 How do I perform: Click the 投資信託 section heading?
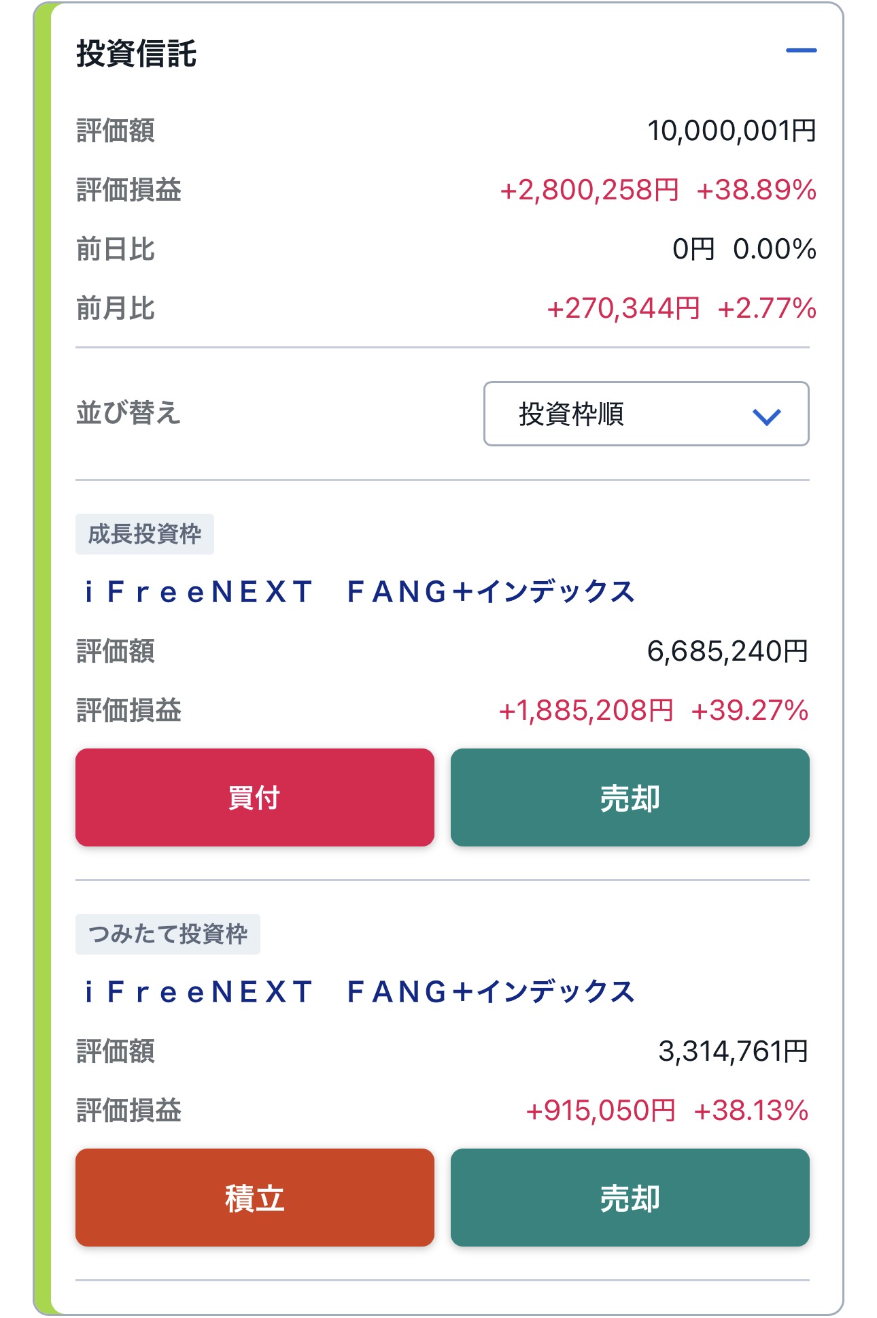pyautogui.click(x=137, y=54)
